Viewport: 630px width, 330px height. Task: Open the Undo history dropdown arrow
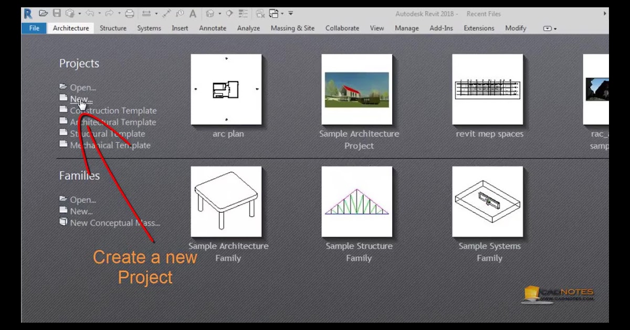pos(99,14)
